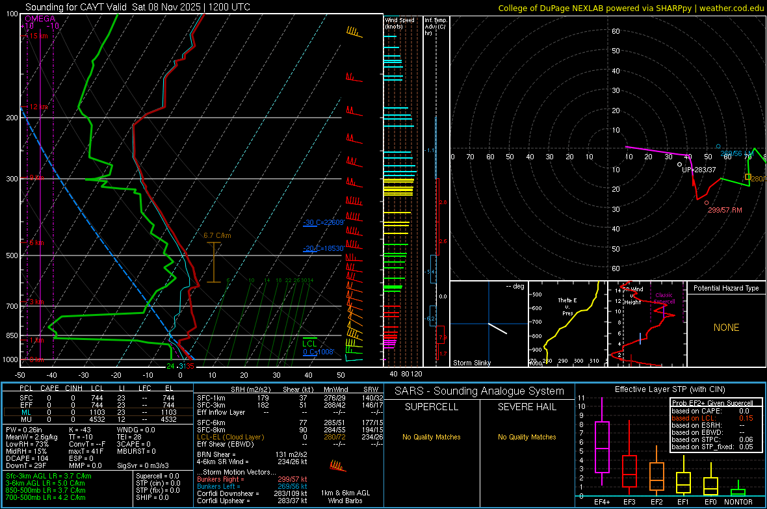Click the NONE hazard type text
This screenshot has width=767, height=509.
pyautogui.click(x=726, y=328)
